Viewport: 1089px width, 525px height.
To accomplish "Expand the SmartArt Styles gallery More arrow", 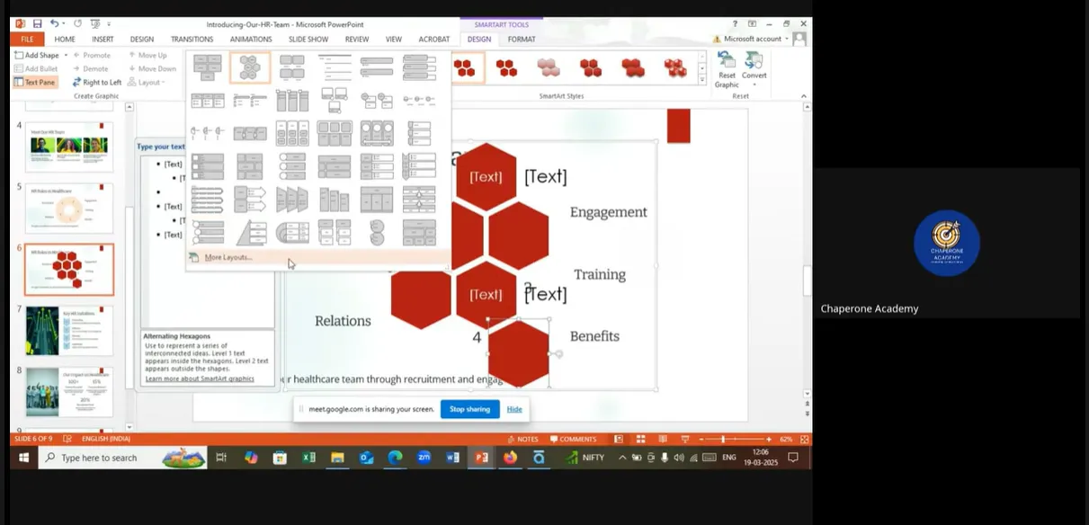I will coord(702,77).
